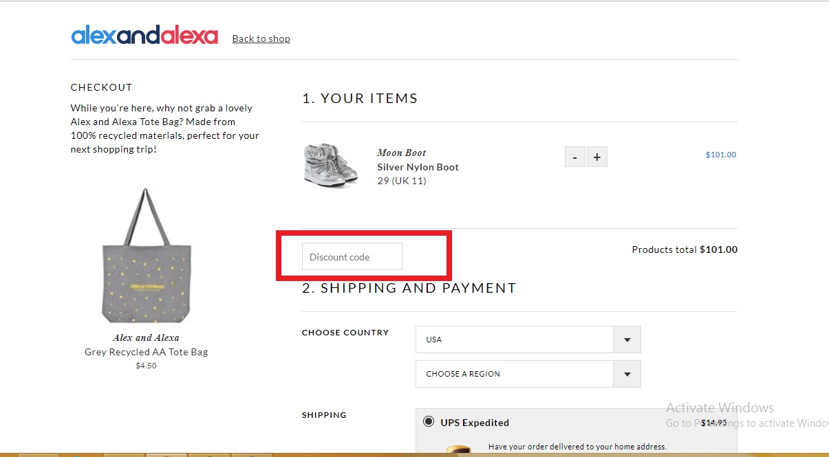829x457 pixels.
Task: Click Alex and Alexa brand under tote
Action: click(146, 337)
